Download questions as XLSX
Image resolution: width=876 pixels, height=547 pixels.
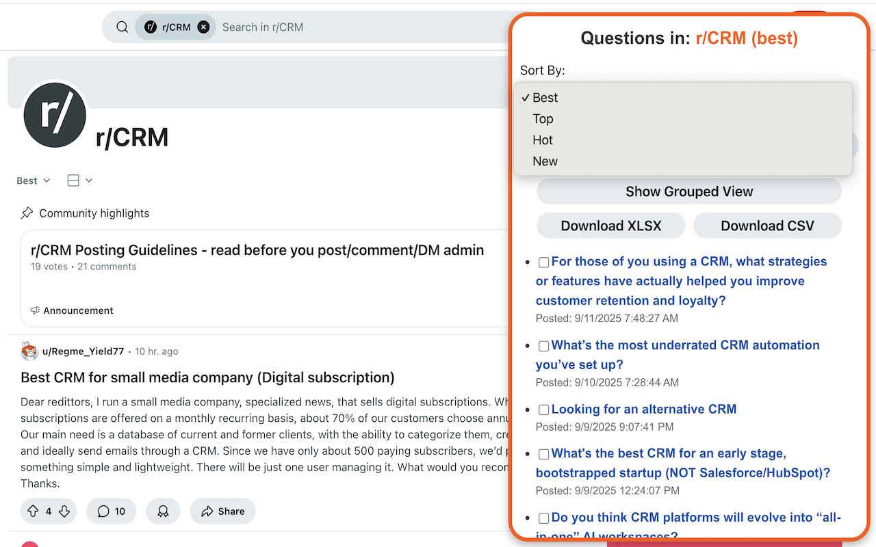[610, 226]
